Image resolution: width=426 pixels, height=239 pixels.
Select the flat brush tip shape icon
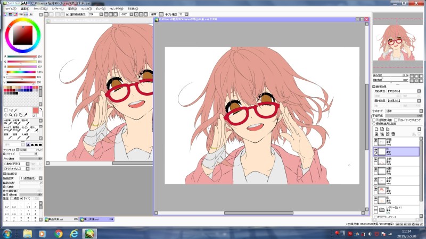40,144
